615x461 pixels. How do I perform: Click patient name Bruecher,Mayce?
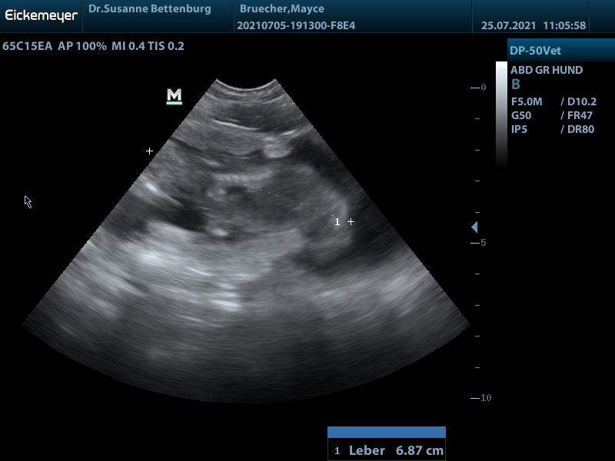click(x=281, y=9)
